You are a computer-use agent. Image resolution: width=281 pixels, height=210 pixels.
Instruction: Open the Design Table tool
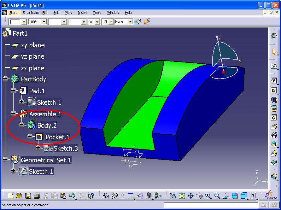(131, 196)
